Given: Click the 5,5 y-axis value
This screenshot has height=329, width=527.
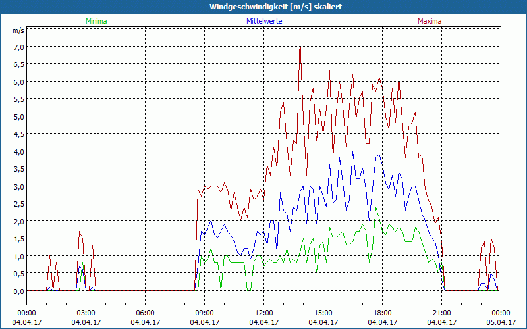Looking at the screenshot, I should 18,99.
